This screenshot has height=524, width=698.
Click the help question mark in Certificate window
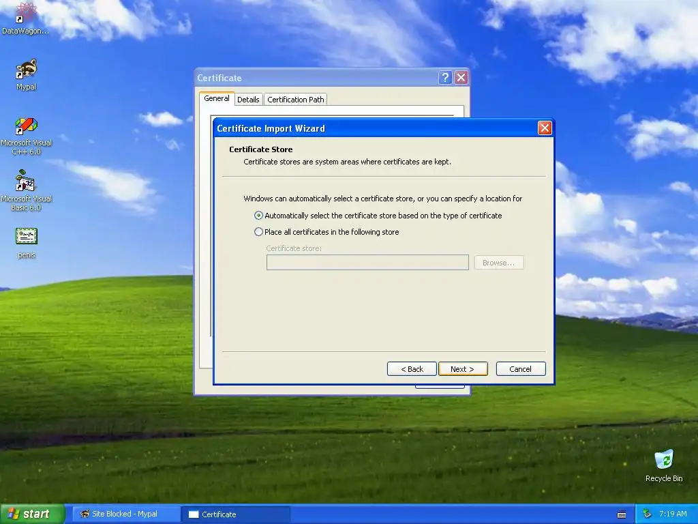click(444, 78)
